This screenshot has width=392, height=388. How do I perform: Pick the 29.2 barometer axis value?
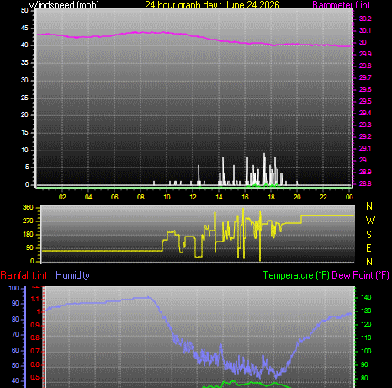point(365,136)
